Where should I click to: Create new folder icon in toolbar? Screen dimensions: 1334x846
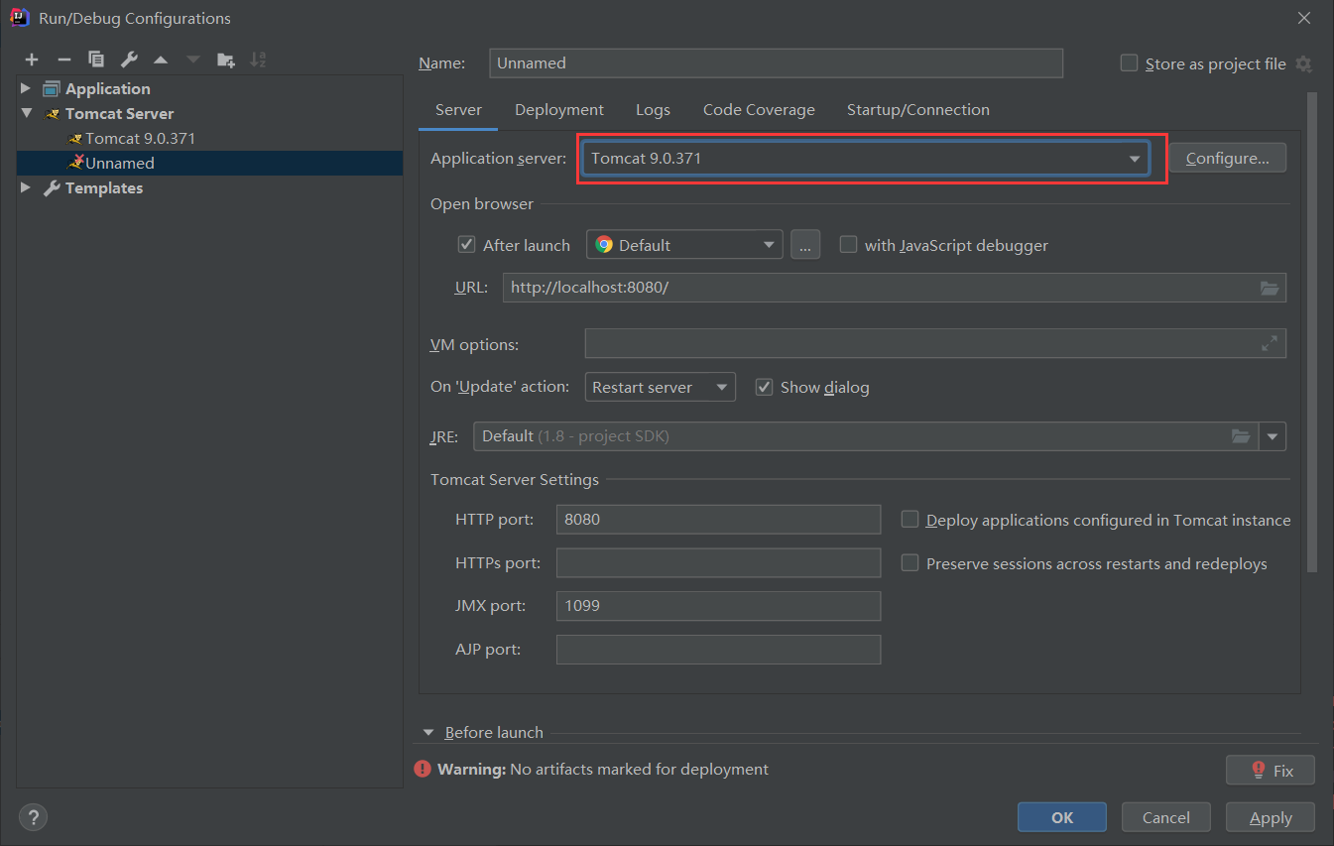(226, 60)
